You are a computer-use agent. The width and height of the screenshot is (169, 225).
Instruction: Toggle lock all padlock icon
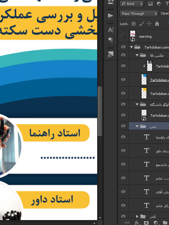(x=157, y=24)
